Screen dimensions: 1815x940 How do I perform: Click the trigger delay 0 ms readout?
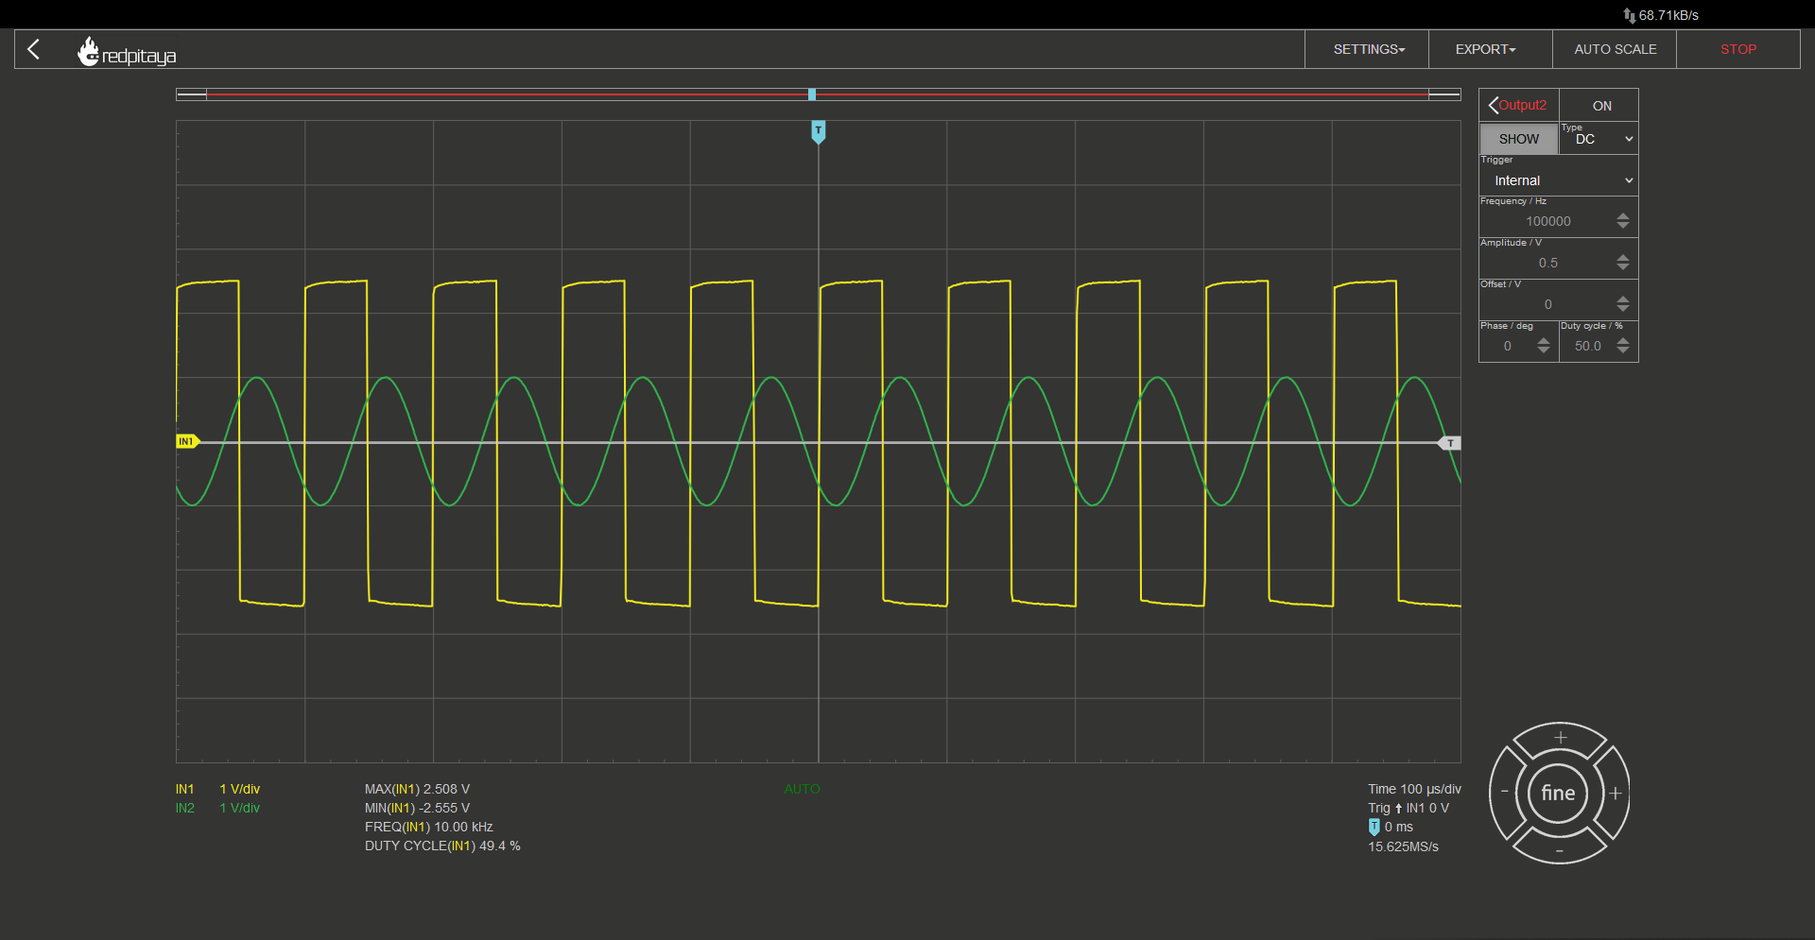1391,827
